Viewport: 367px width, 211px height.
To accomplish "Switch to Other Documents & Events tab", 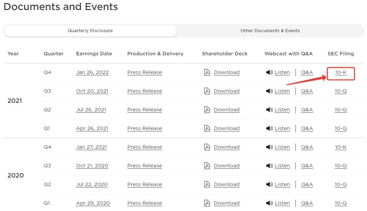I will click(x=270, y=30).
